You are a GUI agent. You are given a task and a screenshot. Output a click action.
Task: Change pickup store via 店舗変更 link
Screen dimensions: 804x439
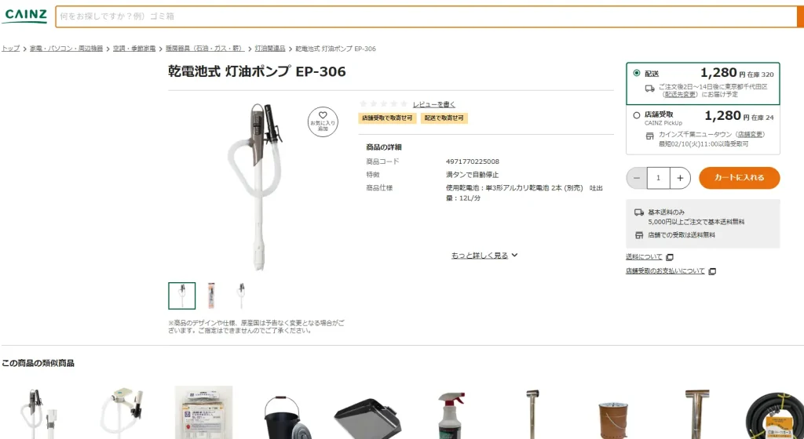tap(751, 135)
